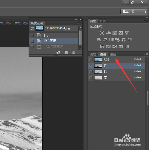Set history brush source to snapshot
Viewport: 149px width, 150px height.
click(x=32, y=28)
